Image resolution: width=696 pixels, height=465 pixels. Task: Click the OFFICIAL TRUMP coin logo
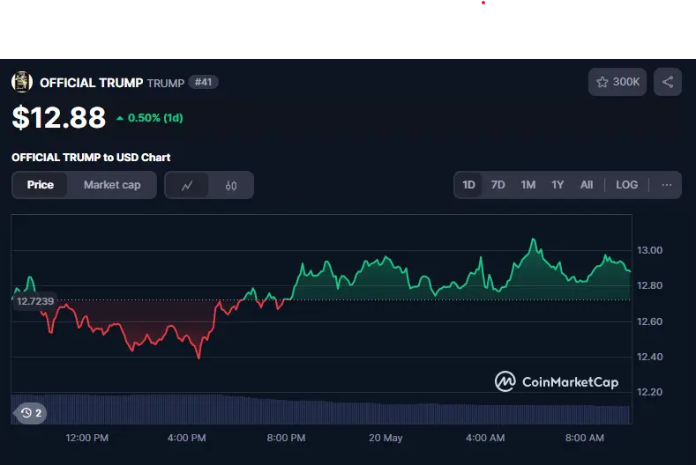(22, 82)
